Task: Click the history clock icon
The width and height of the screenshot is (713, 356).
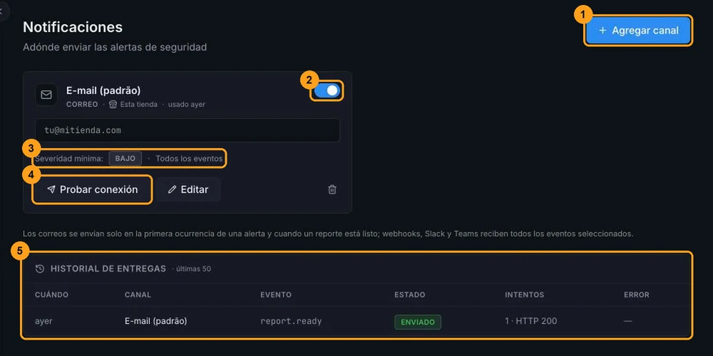Action: click(40, 269)
